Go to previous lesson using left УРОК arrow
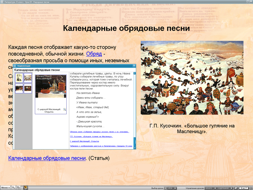The height and width of the screenshot is (190, 253). (x=165, y=187)
